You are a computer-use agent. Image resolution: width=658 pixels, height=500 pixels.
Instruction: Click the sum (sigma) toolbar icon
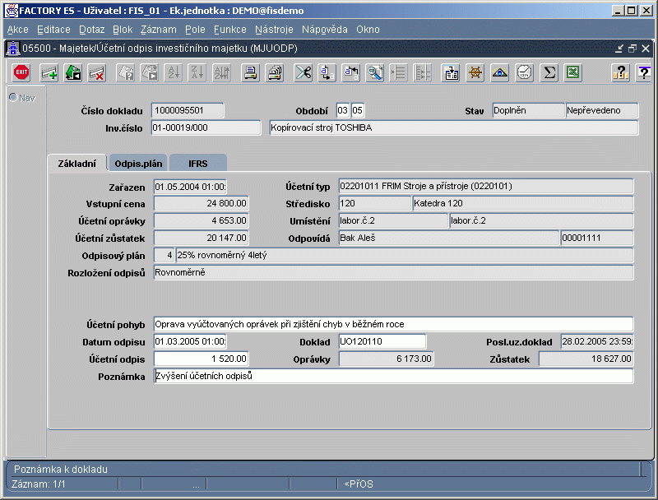click(x=549, y=72)
